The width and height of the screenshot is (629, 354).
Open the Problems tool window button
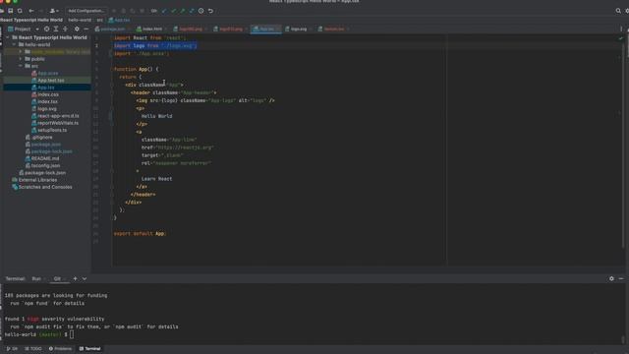[x=60, y=349]
